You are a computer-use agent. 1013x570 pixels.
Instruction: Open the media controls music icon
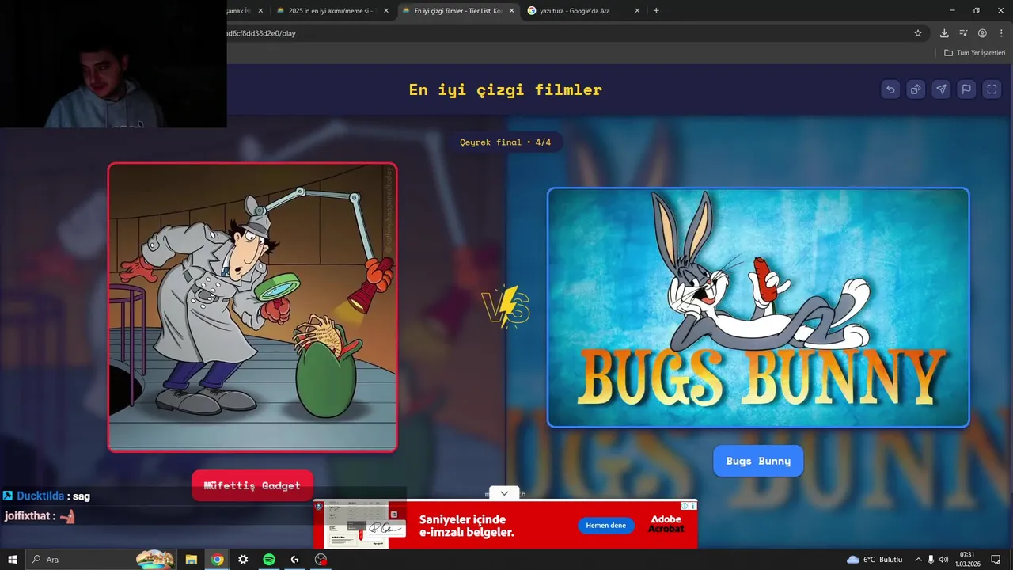(963, 33)
